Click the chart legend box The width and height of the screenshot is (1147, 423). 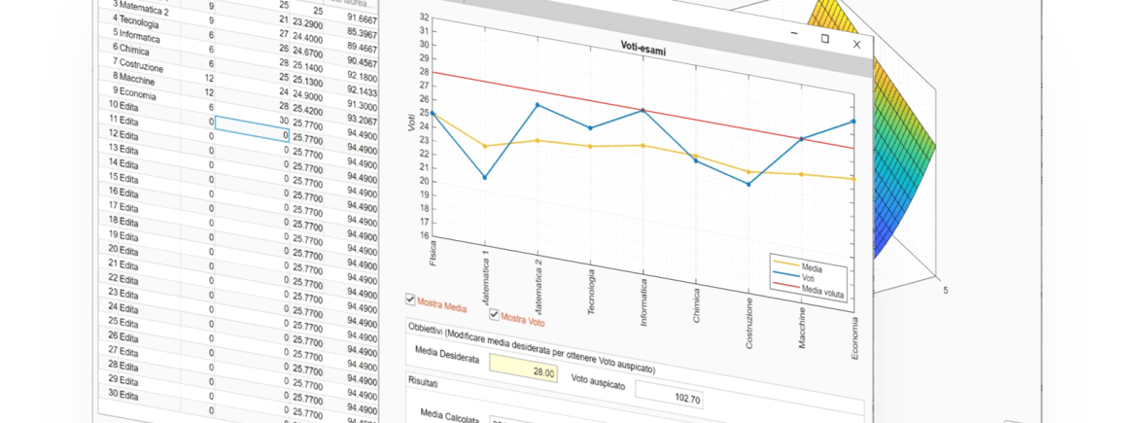pos(810,273)
